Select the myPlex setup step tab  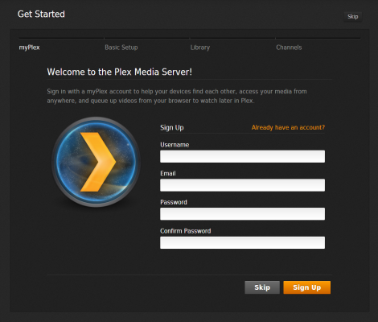click(x=29, y=47)
